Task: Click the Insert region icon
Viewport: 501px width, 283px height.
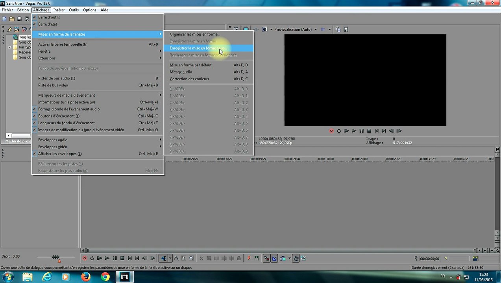Action: point(257,258)
